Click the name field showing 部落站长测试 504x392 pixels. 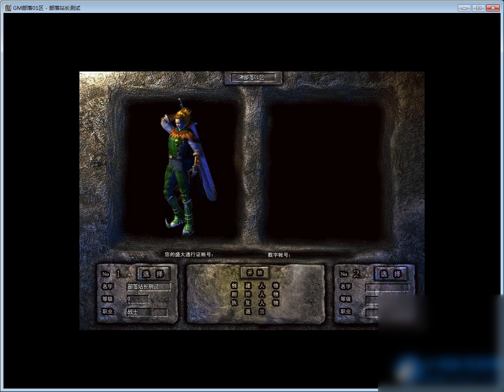coord(148,287)
